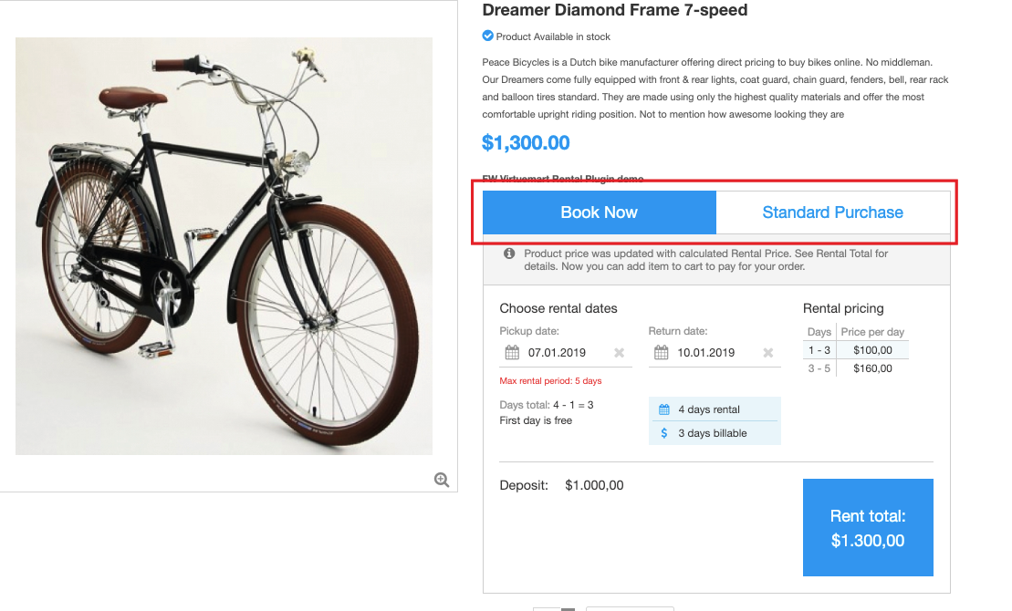
Task: Open the pickup date calendar icon
Action: pyautogui.click(x=511, y=353)
